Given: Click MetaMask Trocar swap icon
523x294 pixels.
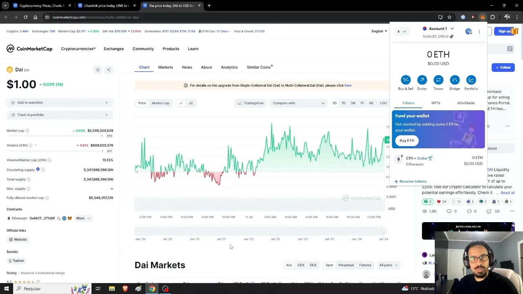Looking at the screenshot, I should (x=438, y=80).
